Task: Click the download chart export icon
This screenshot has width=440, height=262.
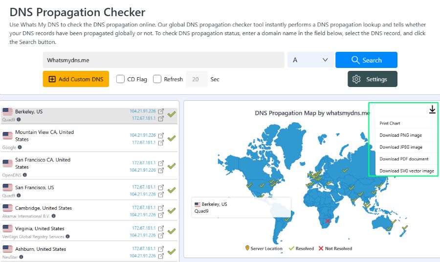Action: (432, 109)
